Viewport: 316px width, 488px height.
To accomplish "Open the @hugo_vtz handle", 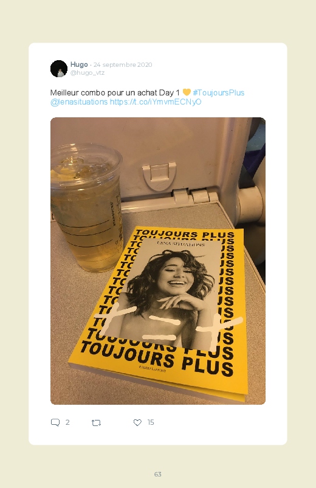I will [x=88, y=73].
